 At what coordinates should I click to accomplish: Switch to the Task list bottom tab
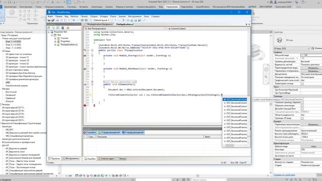106,159
